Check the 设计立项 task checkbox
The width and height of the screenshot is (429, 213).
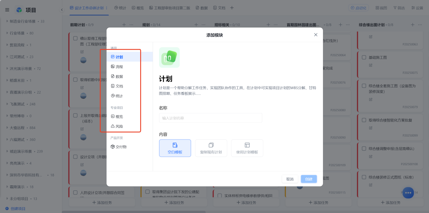[x=75, y=157]
